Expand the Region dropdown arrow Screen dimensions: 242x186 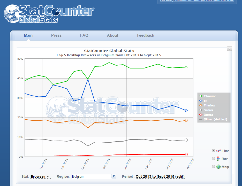coord(114,177)
